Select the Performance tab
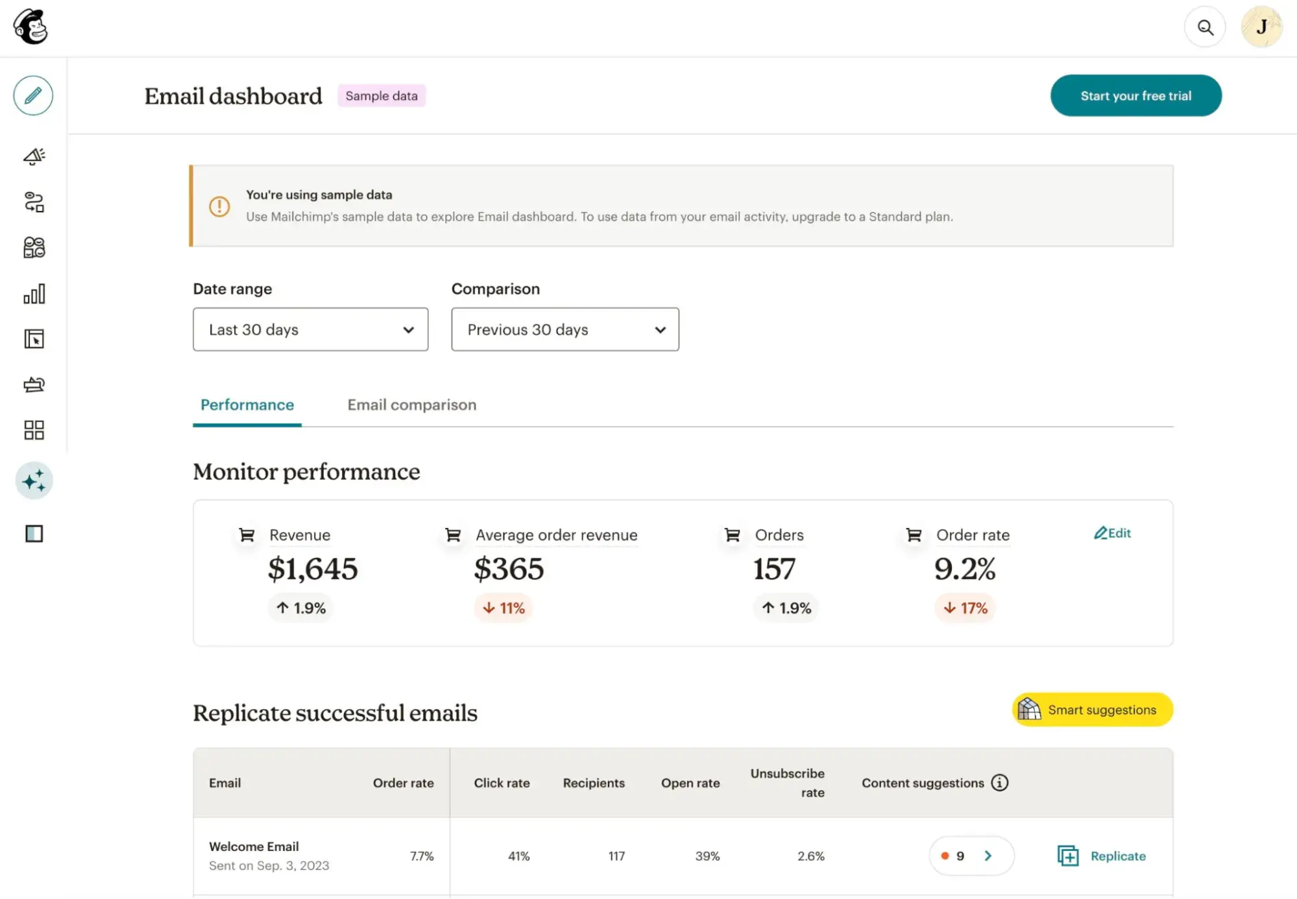1297x899 pixels. tap(247, 405)
